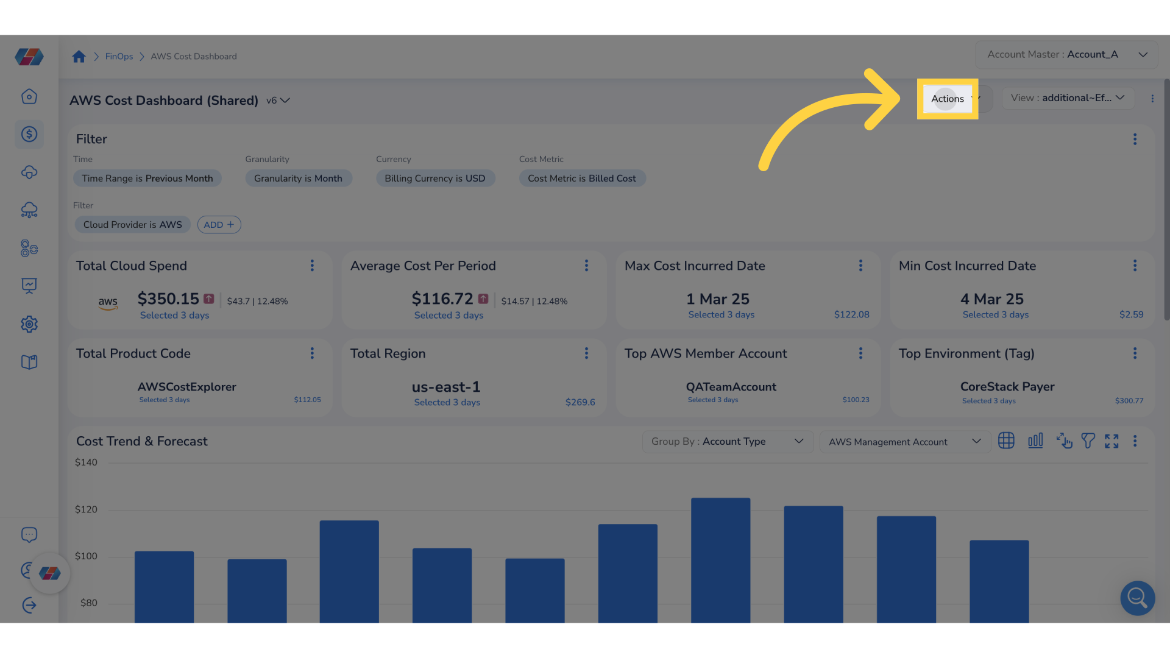The image size is (1170, 658).
Task: Expand the dashboard version v6 dropdown
Action: point(278,100)
